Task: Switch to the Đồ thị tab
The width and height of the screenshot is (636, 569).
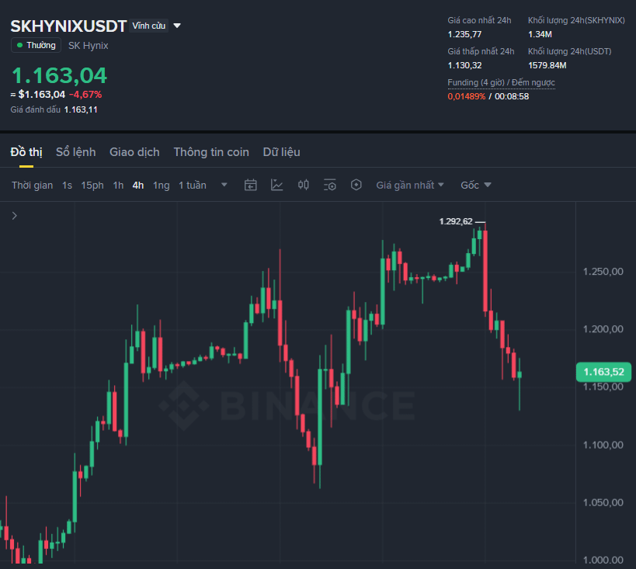Action: pos(26,152)
